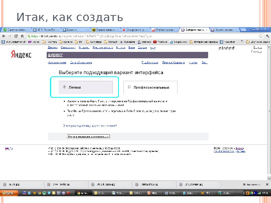Screen dimensions: 271x203
Task: Switch to the Статистика tab with chart icon
Action: tap(165, 30)
